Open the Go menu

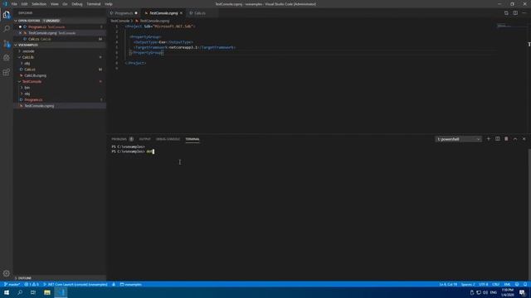(x=65, y=4)
